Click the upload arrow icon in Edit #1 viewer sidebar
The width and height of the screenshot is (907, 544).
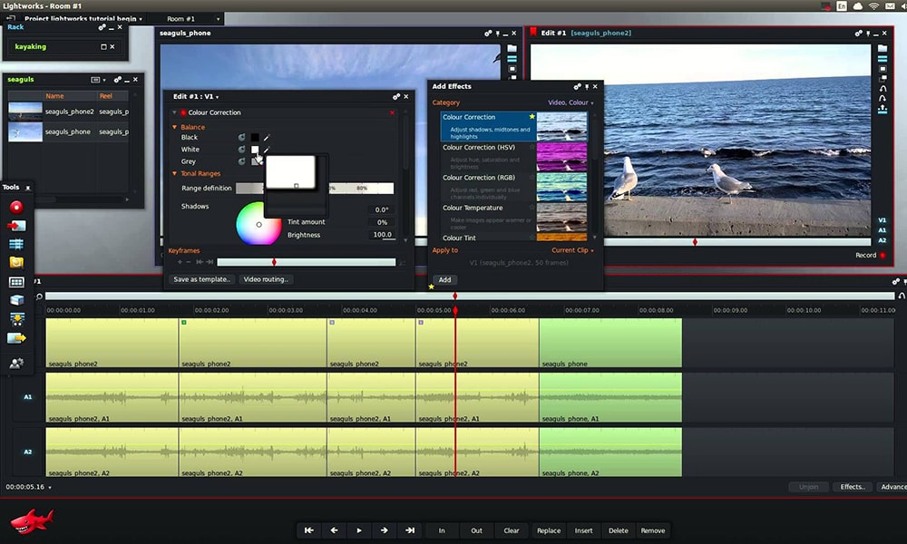pos(883,109)
